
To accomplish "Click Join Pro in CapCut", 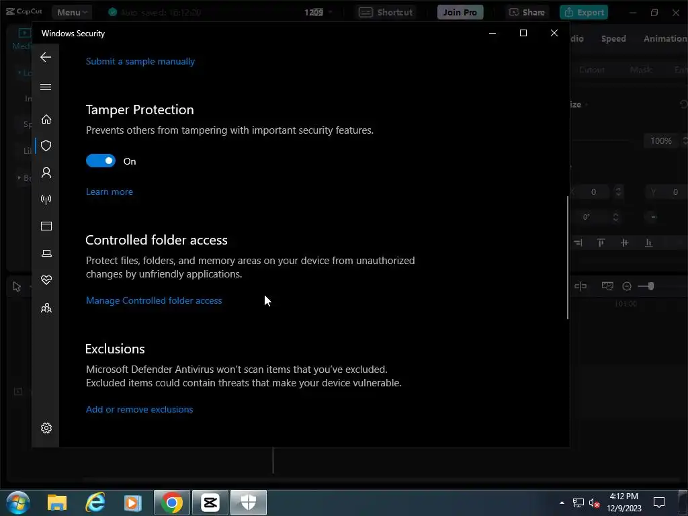I will pyautogui.click(x=460, y=12).
